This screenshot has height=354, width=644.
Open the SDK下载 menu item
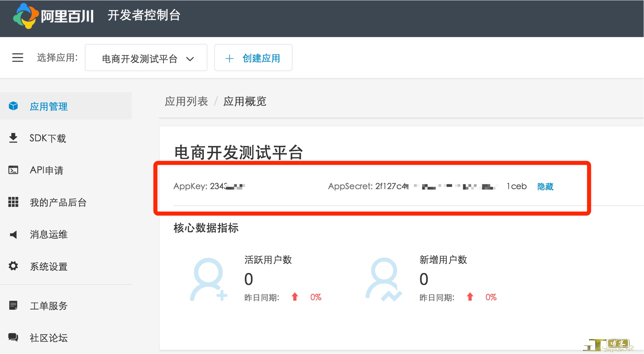48,138
